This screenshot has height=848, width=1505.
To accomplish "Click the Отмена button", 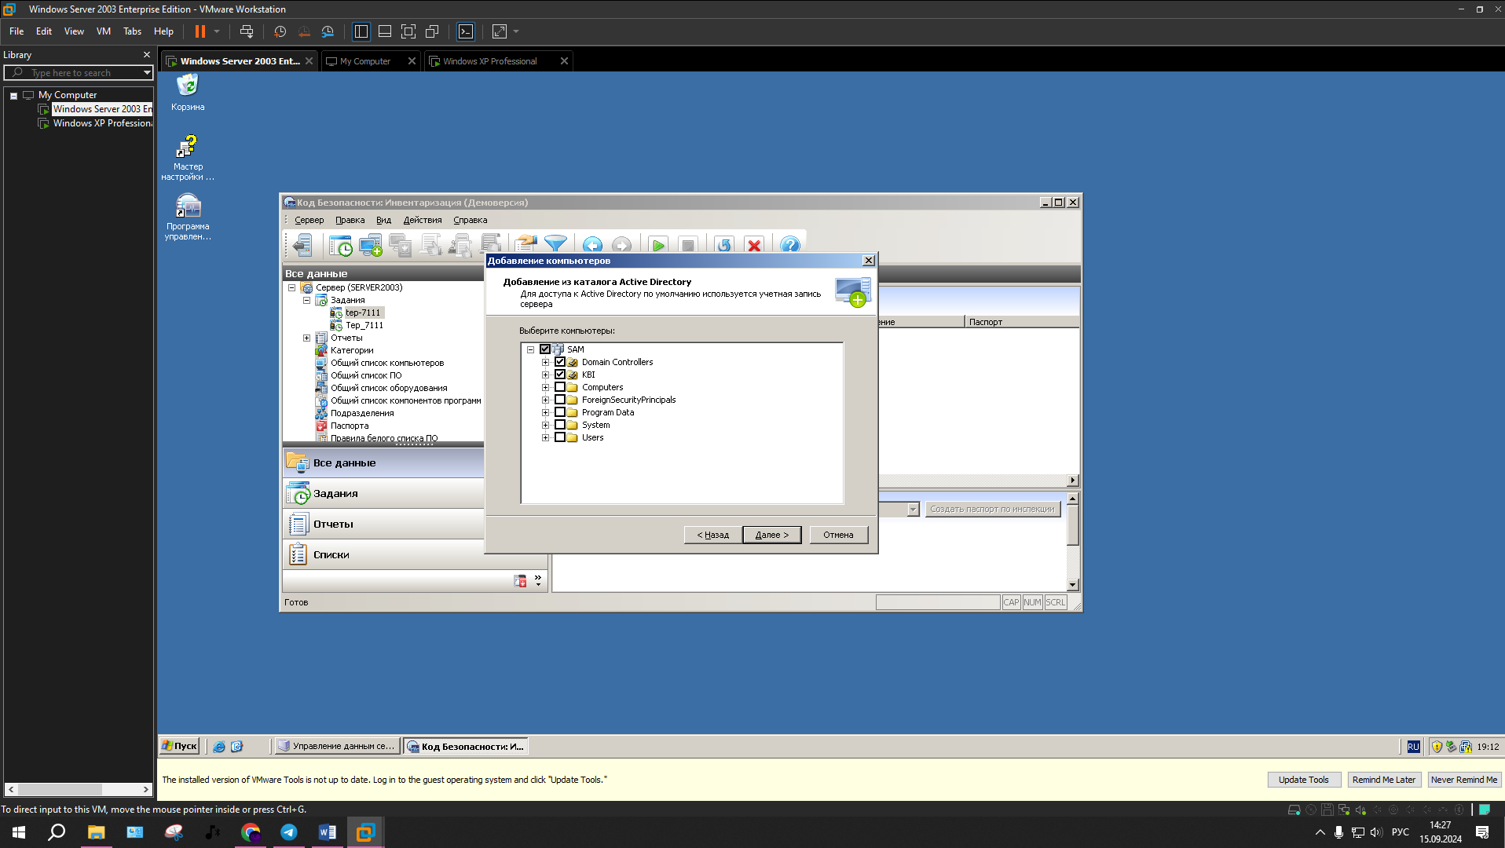I will click(838, 535).
